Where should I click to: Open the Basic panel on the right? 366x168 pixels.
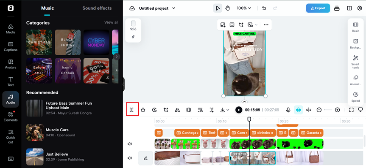(x=355, y=27)
